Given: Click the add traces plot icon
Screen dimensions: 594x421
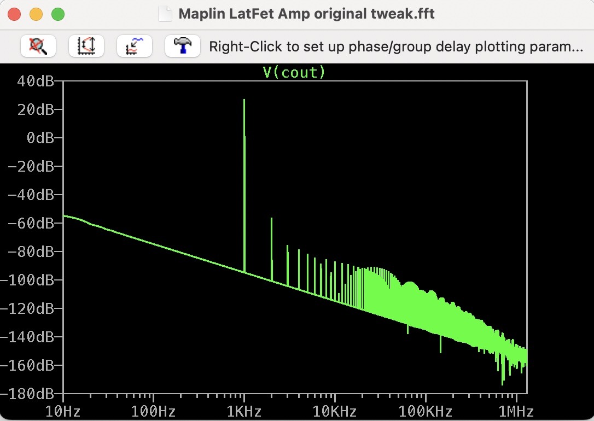Looking at the screenshot, I should 135,46.
